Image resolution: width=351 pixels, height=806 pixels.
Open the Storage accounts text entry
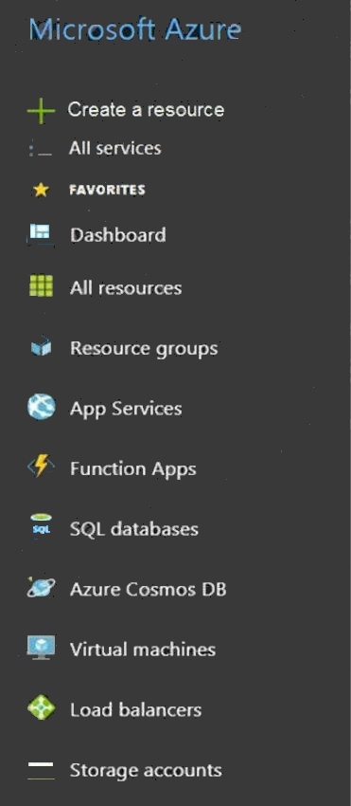(146, 770)
